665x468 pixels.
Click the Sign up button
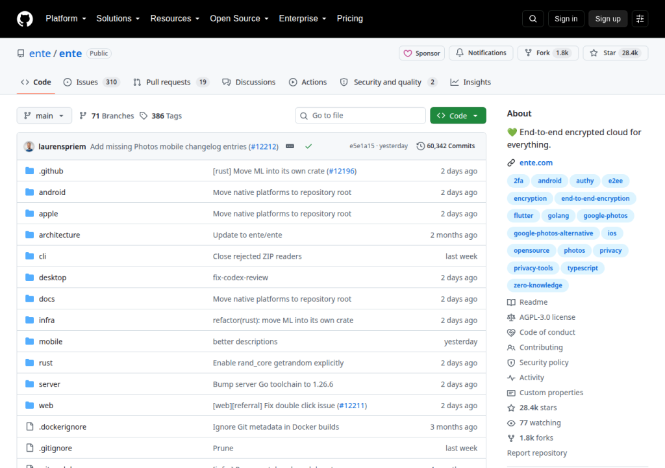(608, 19)
